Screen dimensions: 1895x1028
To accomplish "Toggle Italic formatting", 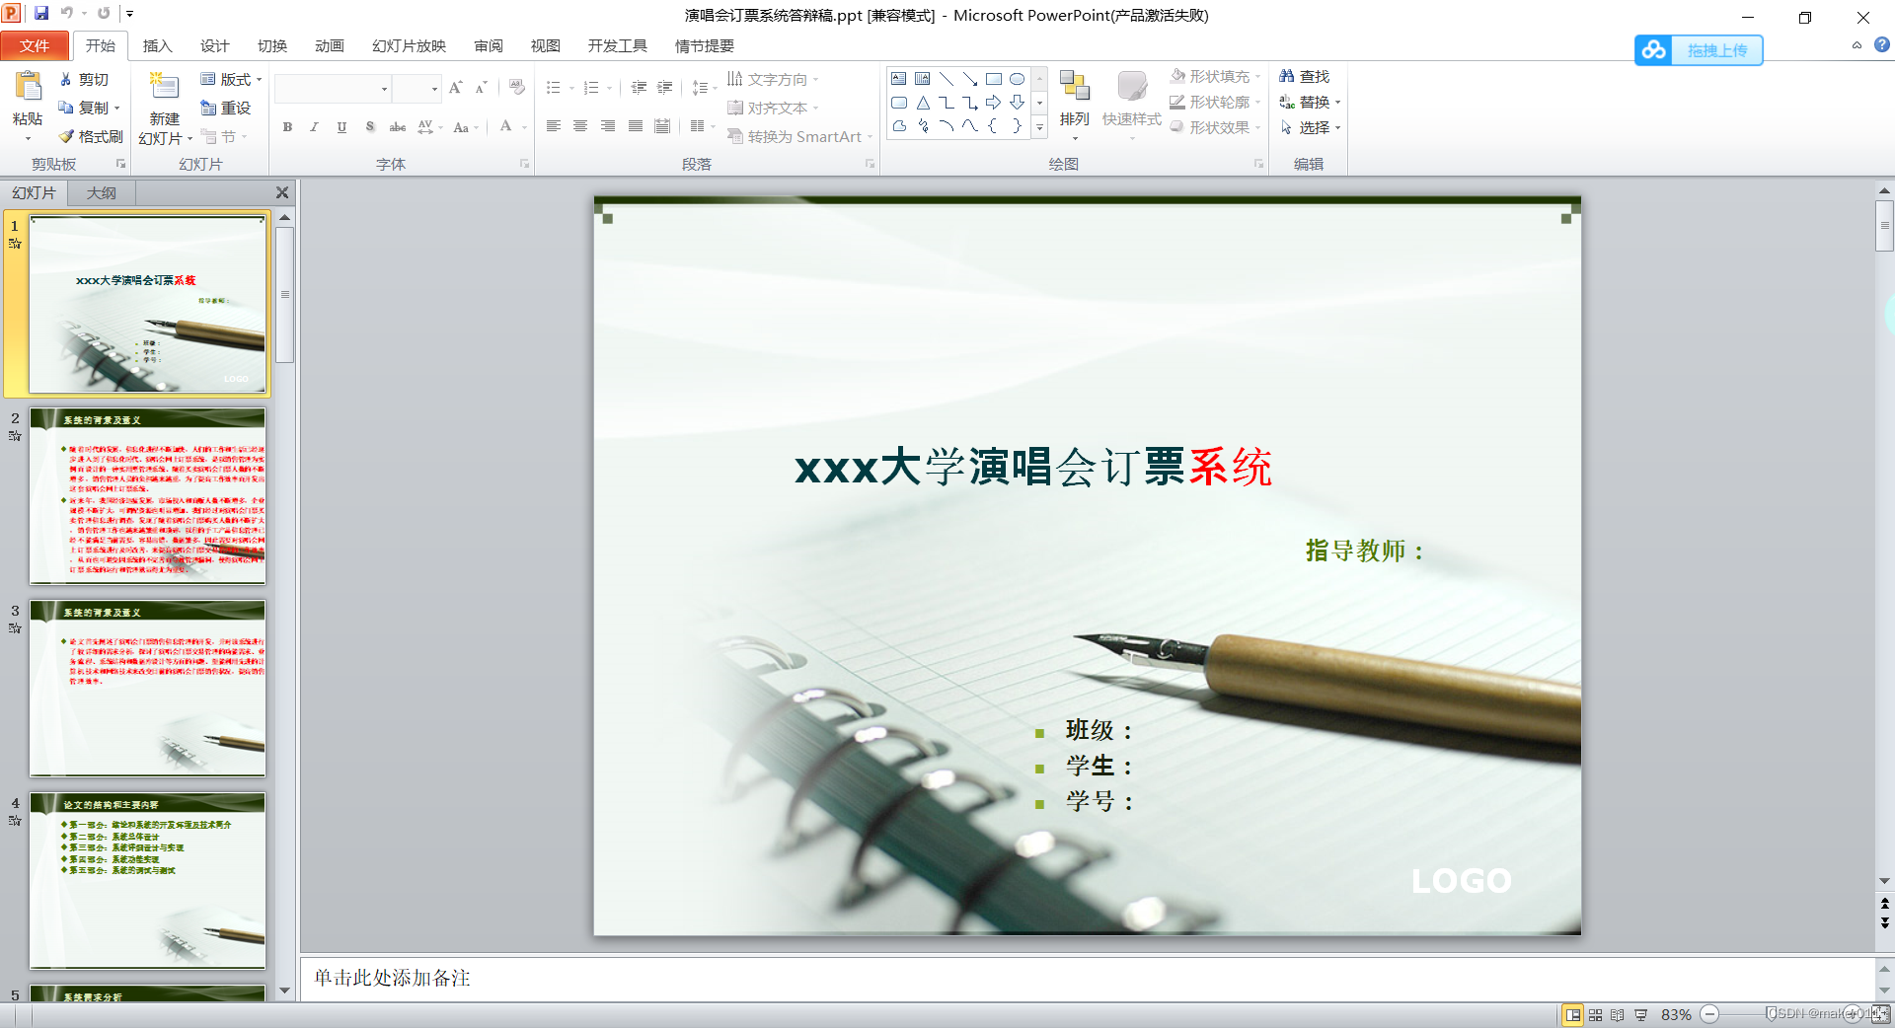I will (x=314, y=126).
